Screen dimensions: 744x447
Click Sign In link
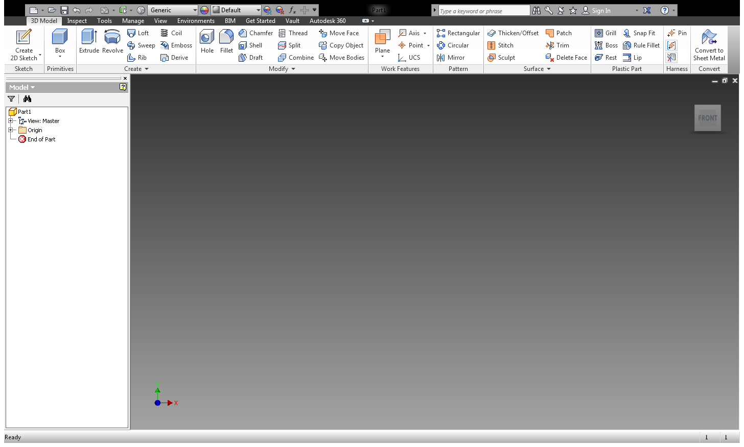coord(601,11)
